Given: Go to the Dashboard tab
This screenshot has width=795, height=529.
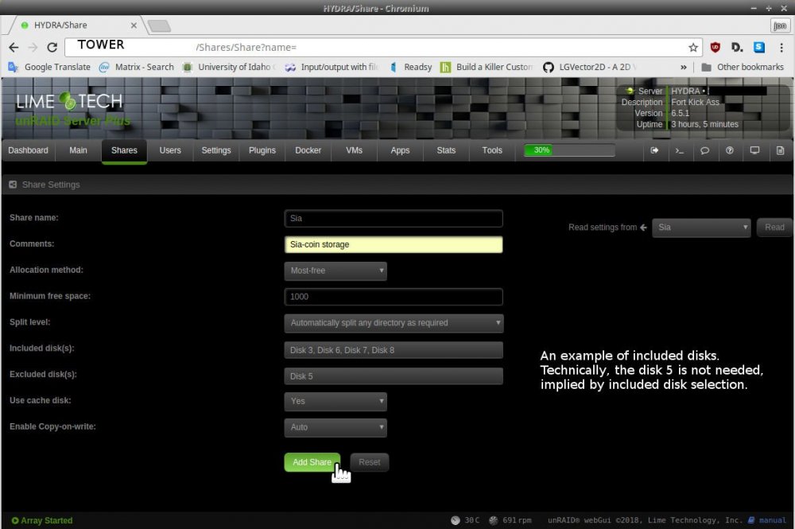Looking at the screenshot, I should [x=29, y=150].
